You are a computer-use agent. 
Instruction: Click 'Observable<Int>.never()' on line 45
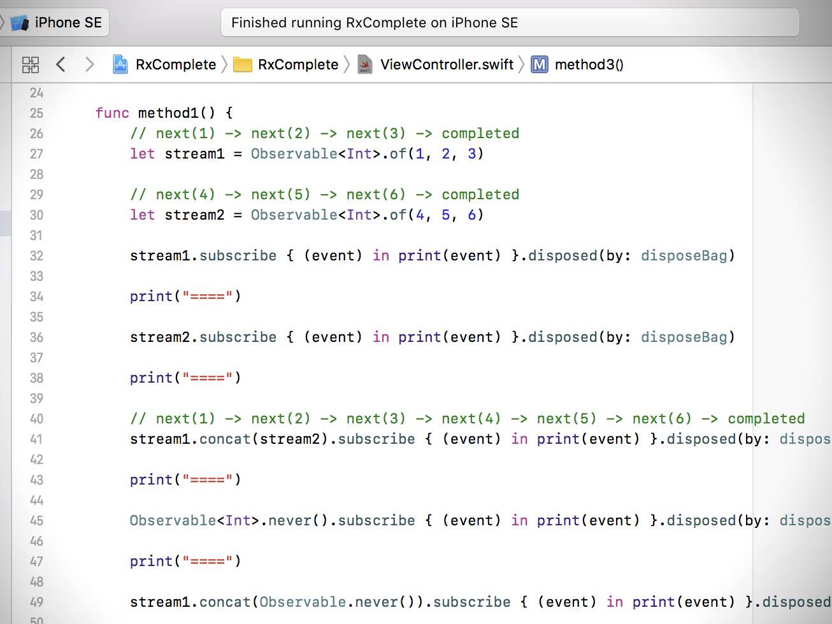[x=229, y=521]
